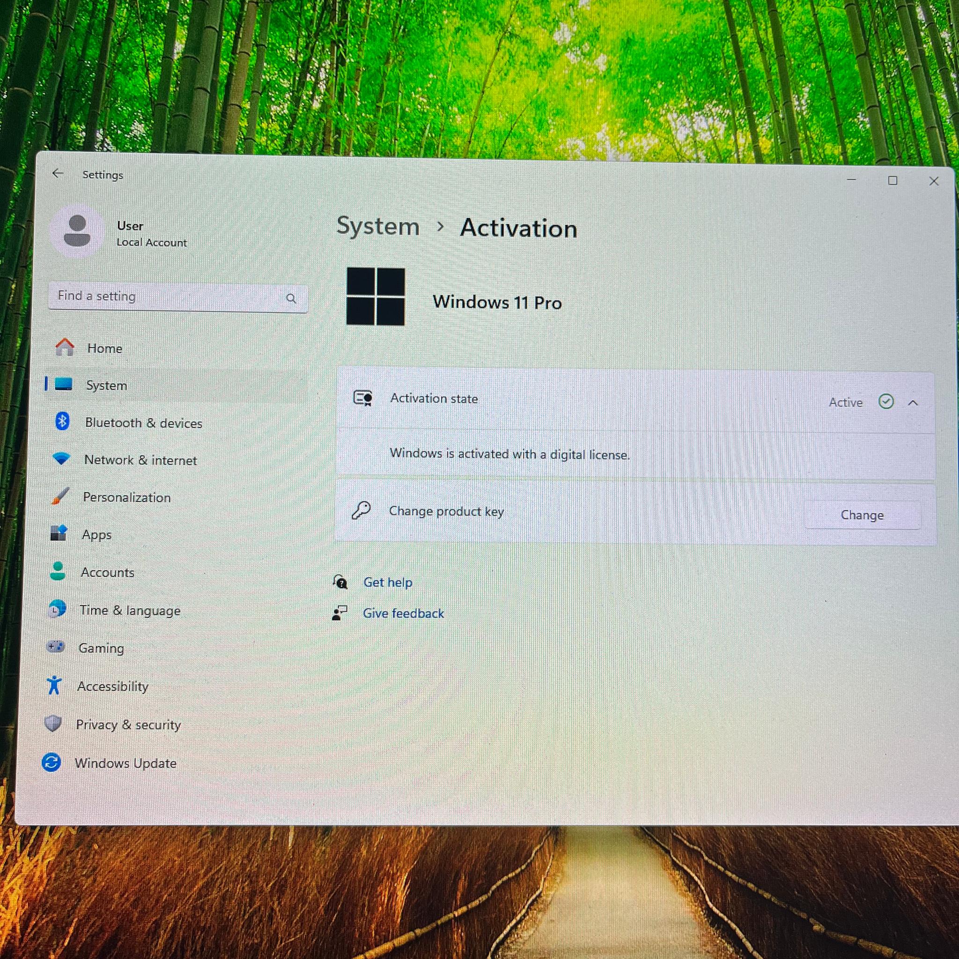
Task: Click the digital license activation message
Action: coord(510,454)
